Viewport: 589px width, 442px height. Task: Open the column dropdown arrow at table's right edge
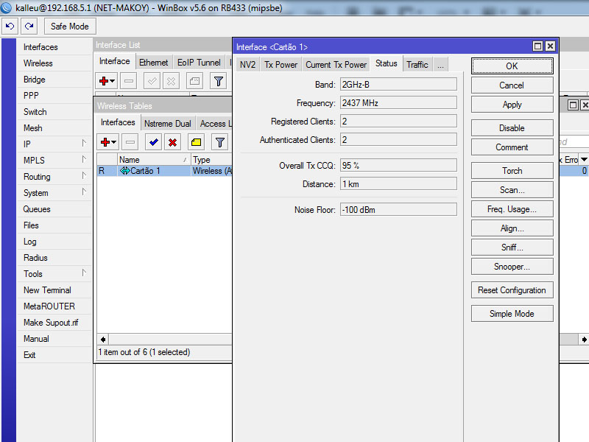584,159
